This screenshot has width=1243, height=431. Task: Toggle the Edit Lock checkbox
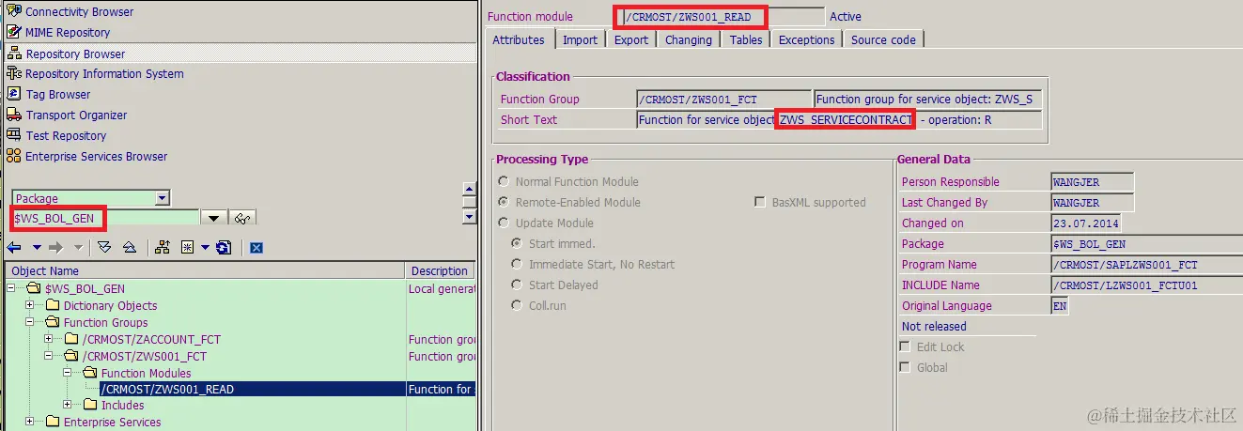[x=905, y=346]
